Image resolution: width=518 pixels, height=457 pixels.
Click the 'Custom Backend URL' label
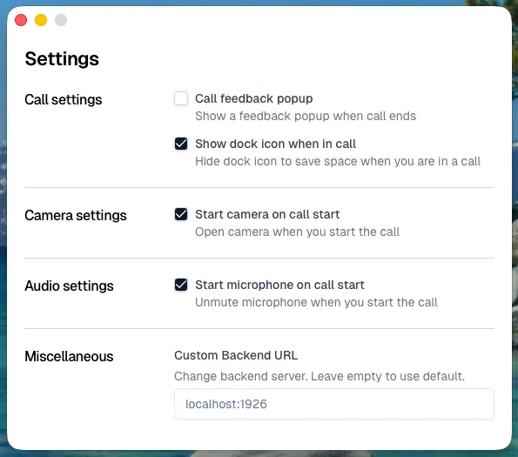(236, 355)
